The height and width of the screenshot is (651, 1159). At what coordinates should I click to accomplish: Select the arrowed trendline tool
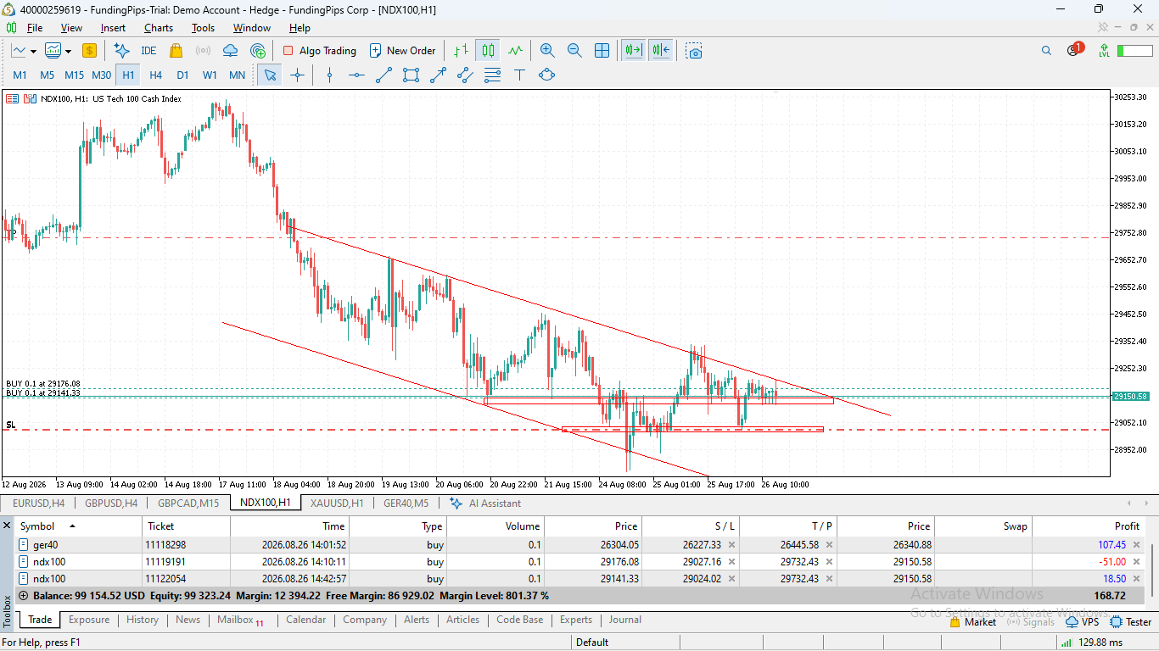click(x=438, y=75)
